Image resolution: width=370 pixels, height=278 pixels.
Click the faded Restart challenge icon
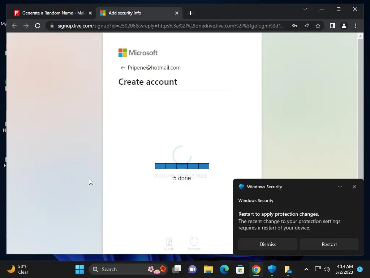point(194,244)
